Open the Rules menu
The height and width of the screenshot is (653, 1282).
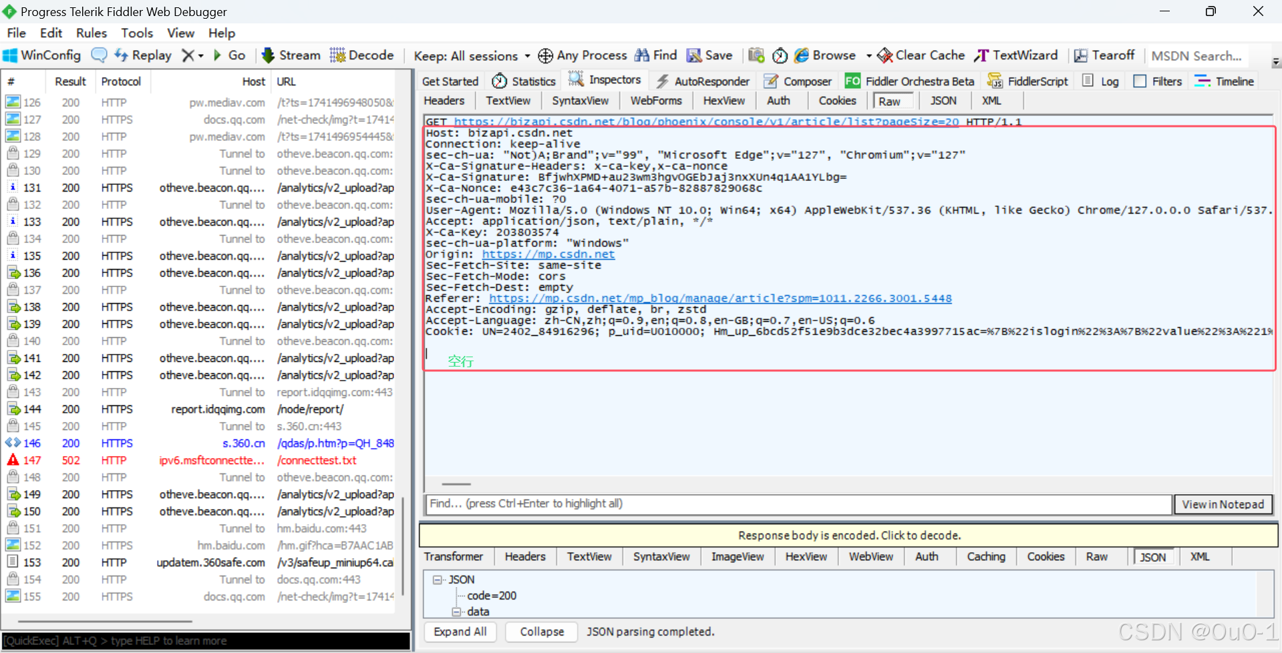[91, 33]
